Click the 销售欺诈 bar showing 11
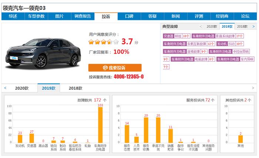This screenshot has width=259, height=158. tap(171, 136)
